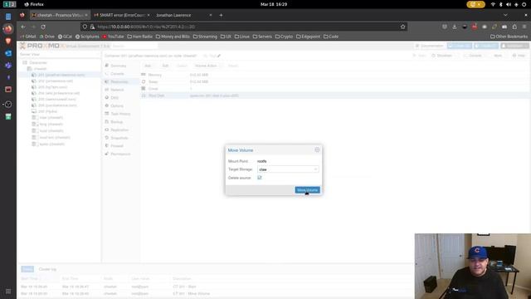Open the Servers bookmarks folder
This screenshot has width=531, height=299.
(262, 37)
